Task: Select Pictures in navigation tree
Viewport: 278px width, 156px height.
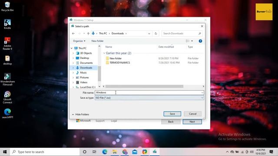Action: click(x=84, y=78)
